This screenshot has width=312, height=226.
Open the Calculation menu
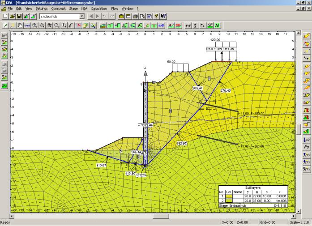pos(99,9)
